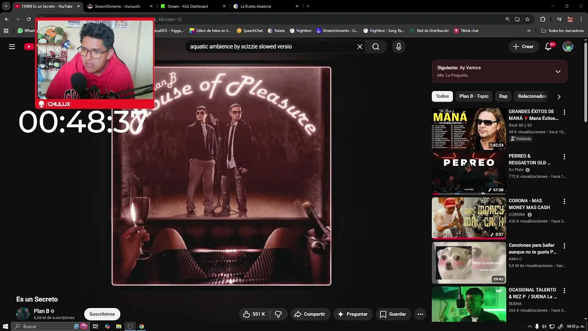This screenshot has height=331, width=588.
Task: Open options for Grandes Éxitos de Maná video
Action: tap(564, 112)
